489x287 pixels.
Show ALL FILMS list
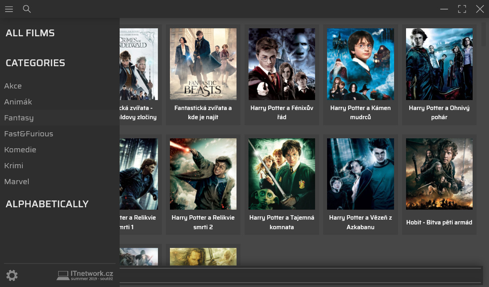pyautogui.click(x=30, y=33)
